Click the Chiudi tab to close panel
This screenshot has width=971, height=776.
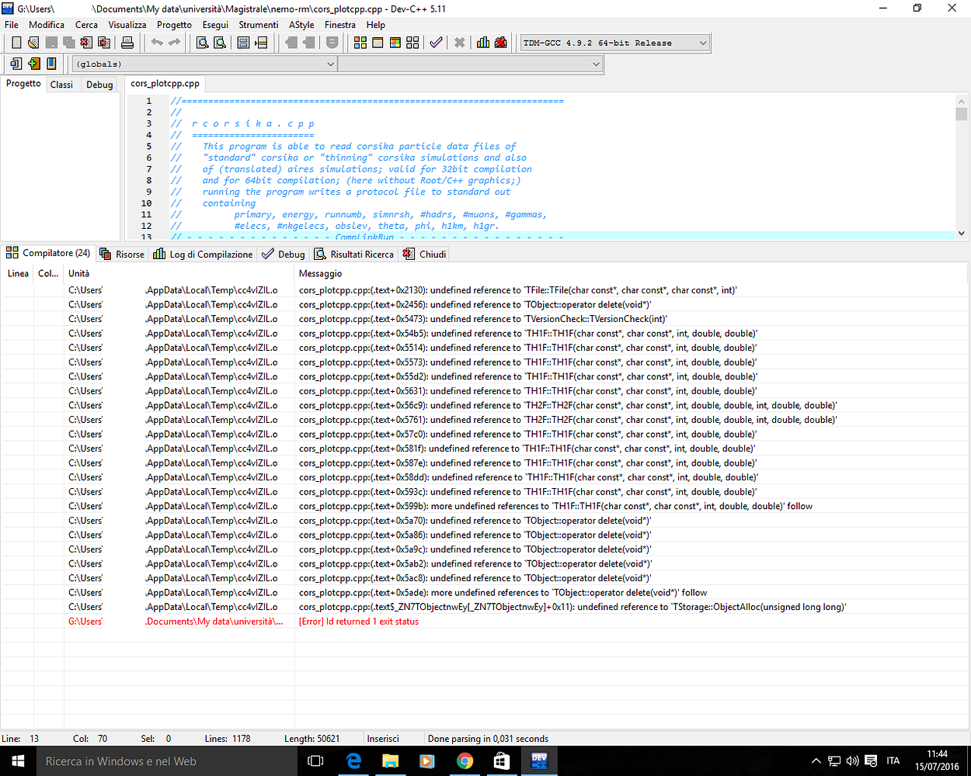[x=425, y=254]
